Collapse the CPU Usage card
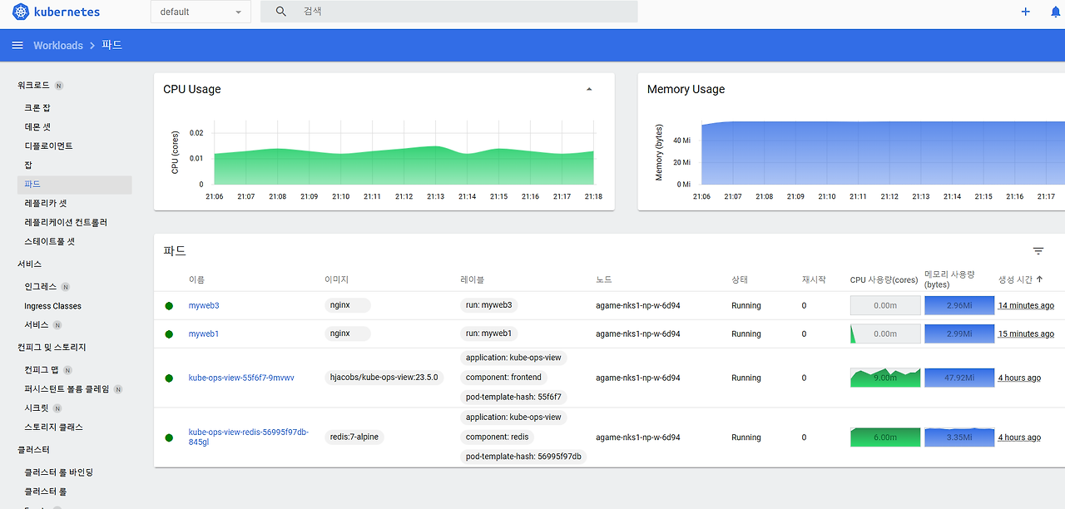The height and width of the screenshot is (509, 1065). pos(589,89)
